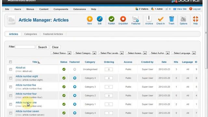The image size is (208, 117).
Task: Check the Article number four checkbox
Action: coord(10,96)
